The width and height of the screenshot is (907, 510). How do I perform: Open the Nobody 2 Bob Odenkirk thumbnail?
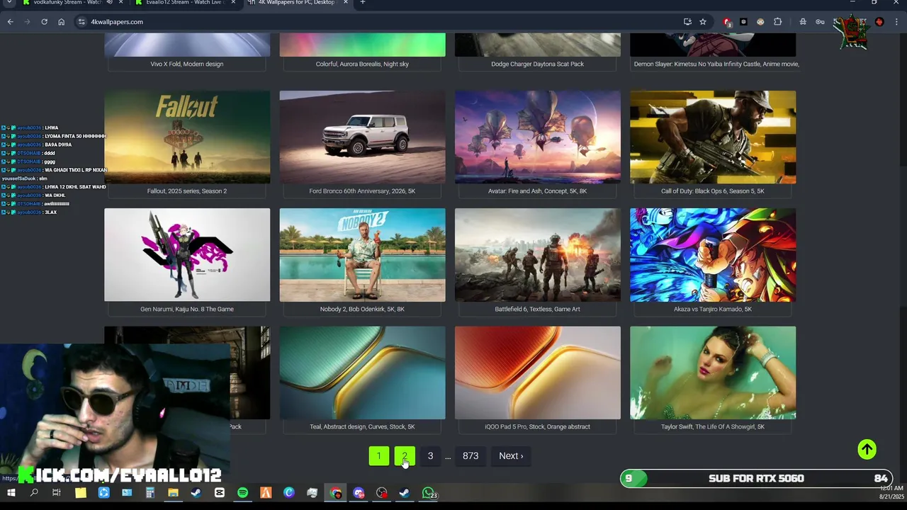(362, 255)
